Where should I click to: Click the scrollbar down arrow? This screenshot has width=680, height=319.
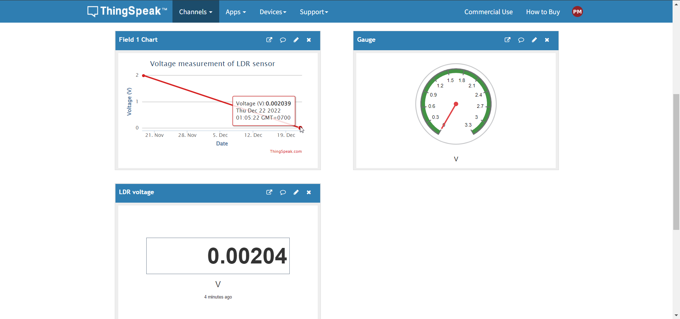point(676,315)
